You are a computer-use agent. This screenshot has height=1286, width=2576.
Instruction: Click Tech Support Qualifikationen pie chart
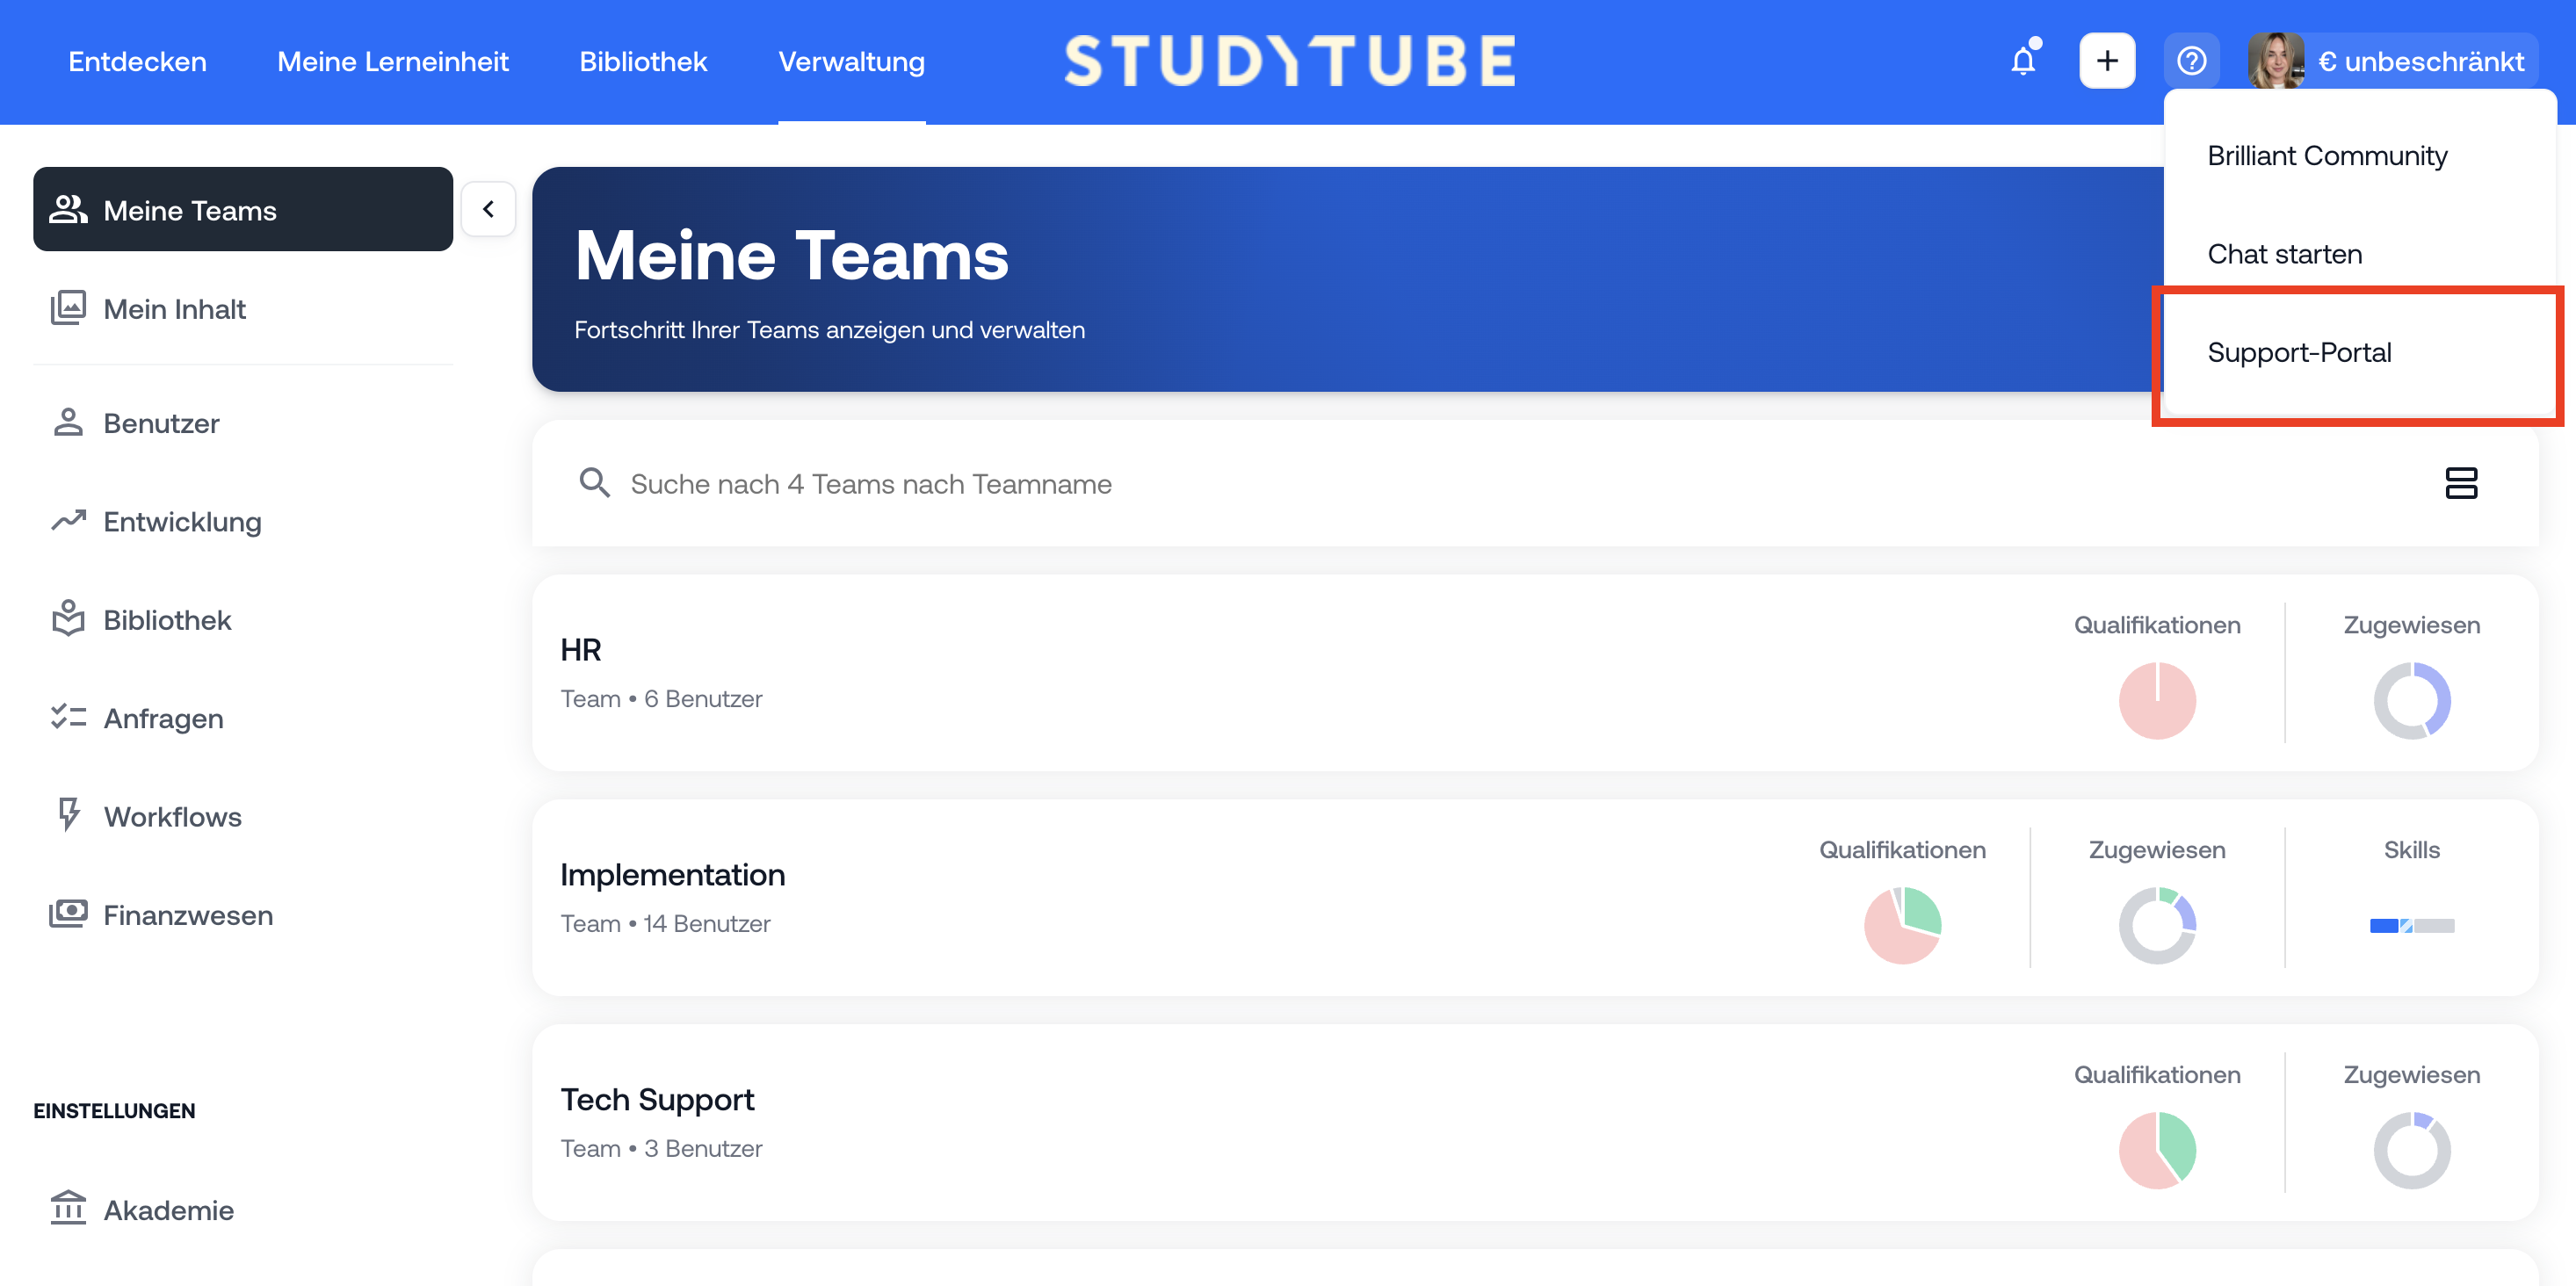click(x=2157, y=1150)
